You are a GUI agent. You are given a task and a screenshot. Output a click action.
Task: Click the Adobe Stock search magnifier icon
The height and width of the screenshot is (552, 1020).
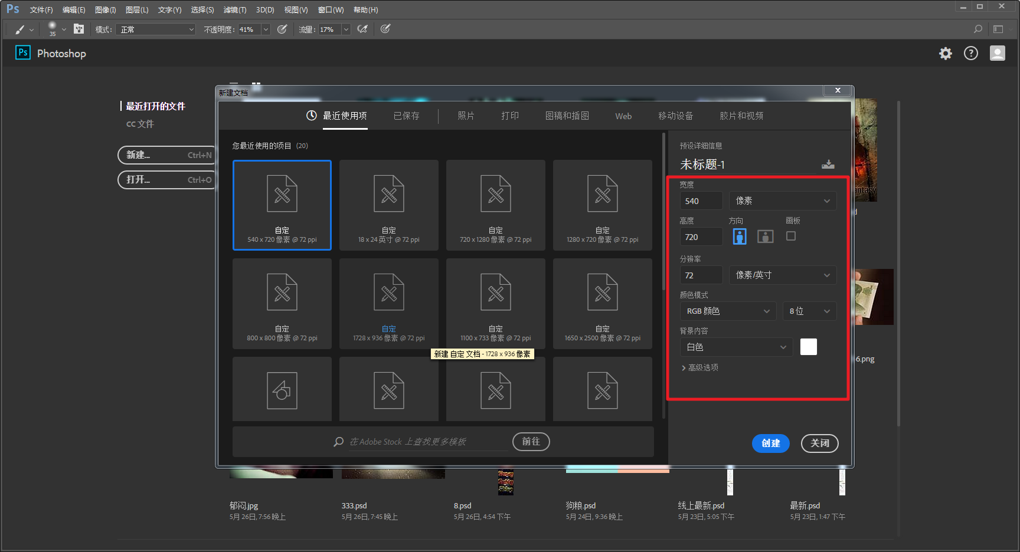(x=339, y=442)
